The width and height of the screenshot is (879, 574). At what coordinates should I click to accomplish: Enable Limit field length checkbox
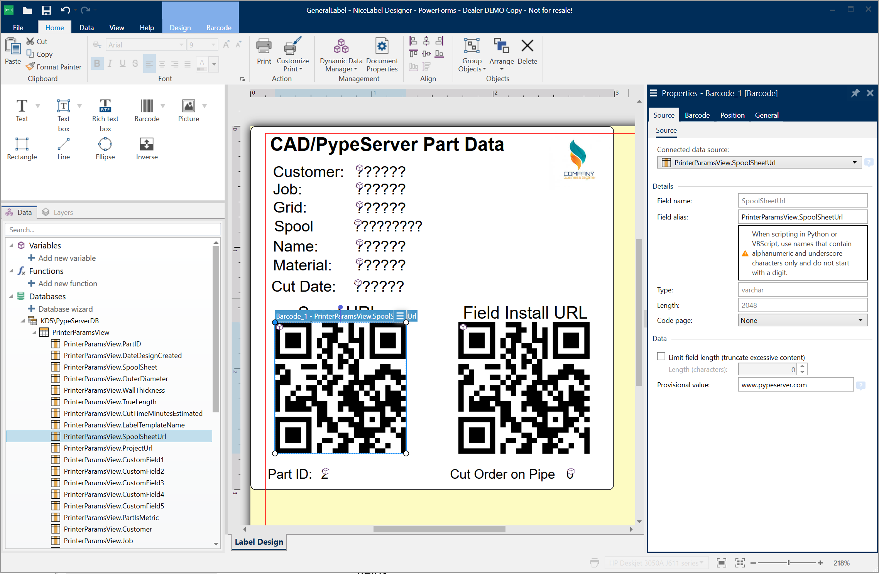pyautogui.click(x=661, y=356)
